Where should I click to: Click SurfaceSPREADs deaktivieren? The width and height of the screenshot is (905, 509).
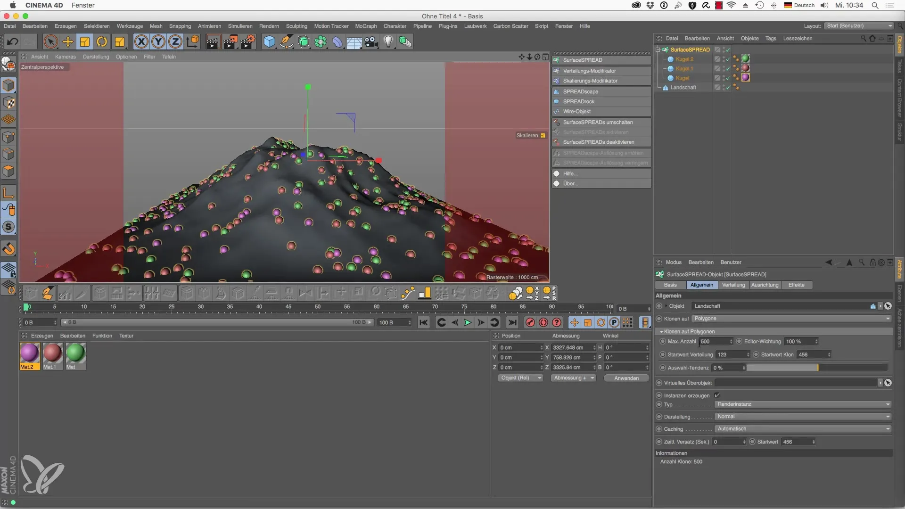click(x=602, y=142)
